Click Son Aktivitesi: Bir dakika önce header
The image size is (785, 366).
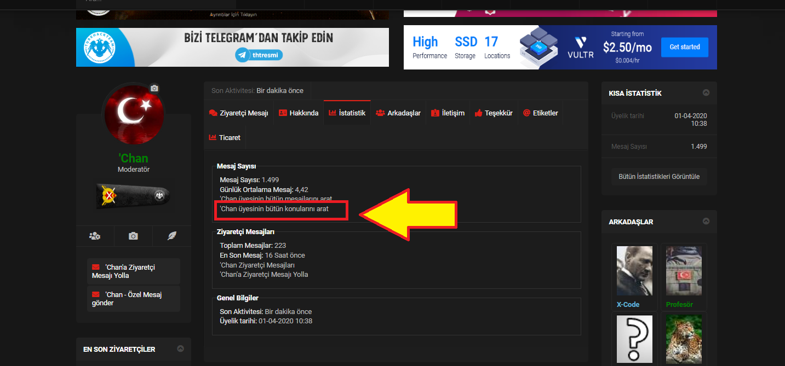click(x=257, y=90)
